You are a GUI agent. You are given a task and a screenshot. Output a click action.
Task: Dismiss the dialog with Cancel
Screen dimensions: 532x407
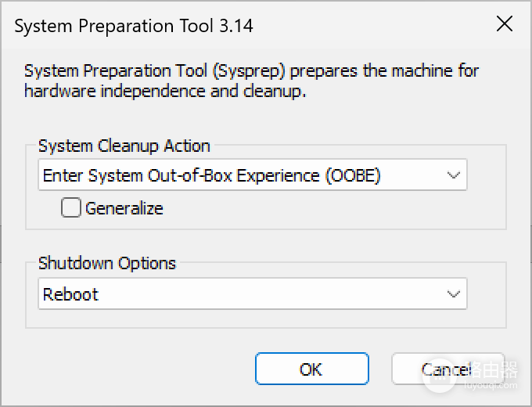tap(448, 369)
